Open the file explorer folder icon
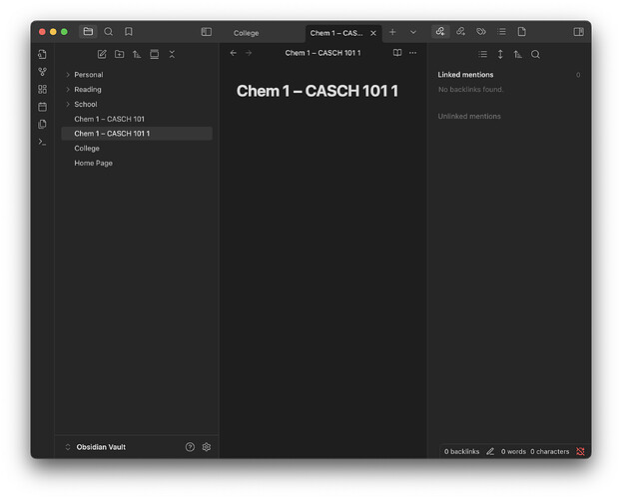 tap(88, 31)
